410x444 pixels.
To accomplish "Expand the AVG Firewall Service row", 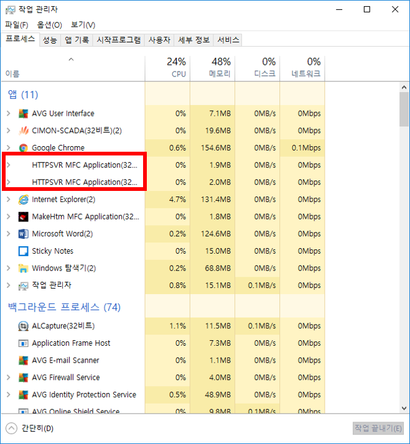I will [x=9, y=377].
